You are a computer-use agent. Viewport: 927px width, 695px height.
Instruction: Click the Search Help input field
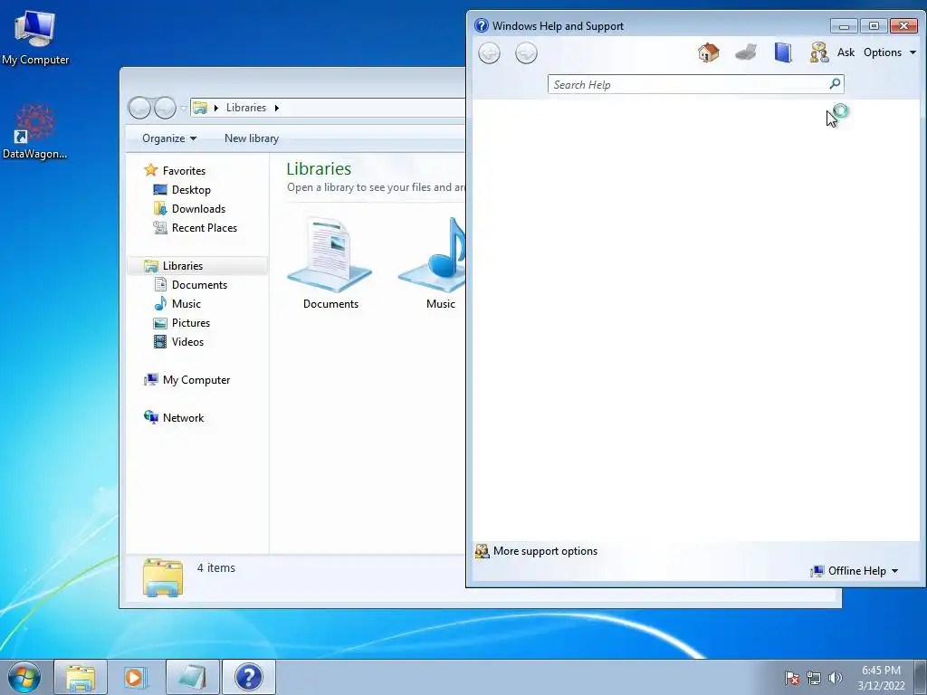[x=688, y=84]
